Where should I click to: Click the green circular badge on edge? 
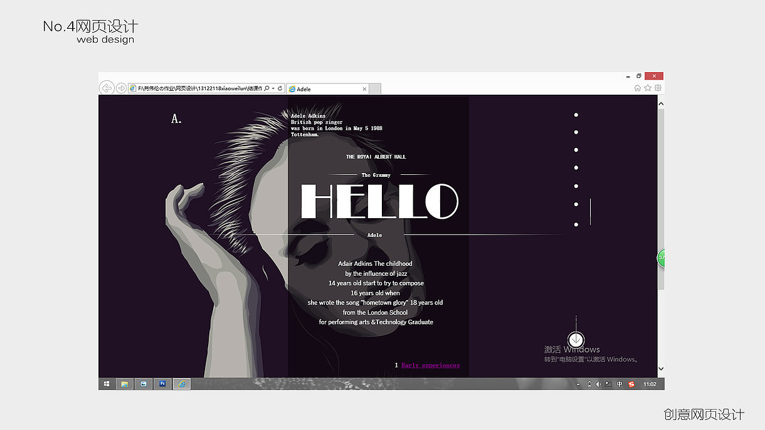(x=661, y=258)
